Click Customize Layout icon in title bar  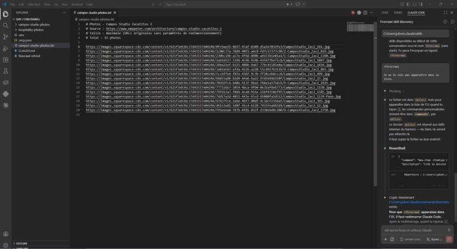402,4
